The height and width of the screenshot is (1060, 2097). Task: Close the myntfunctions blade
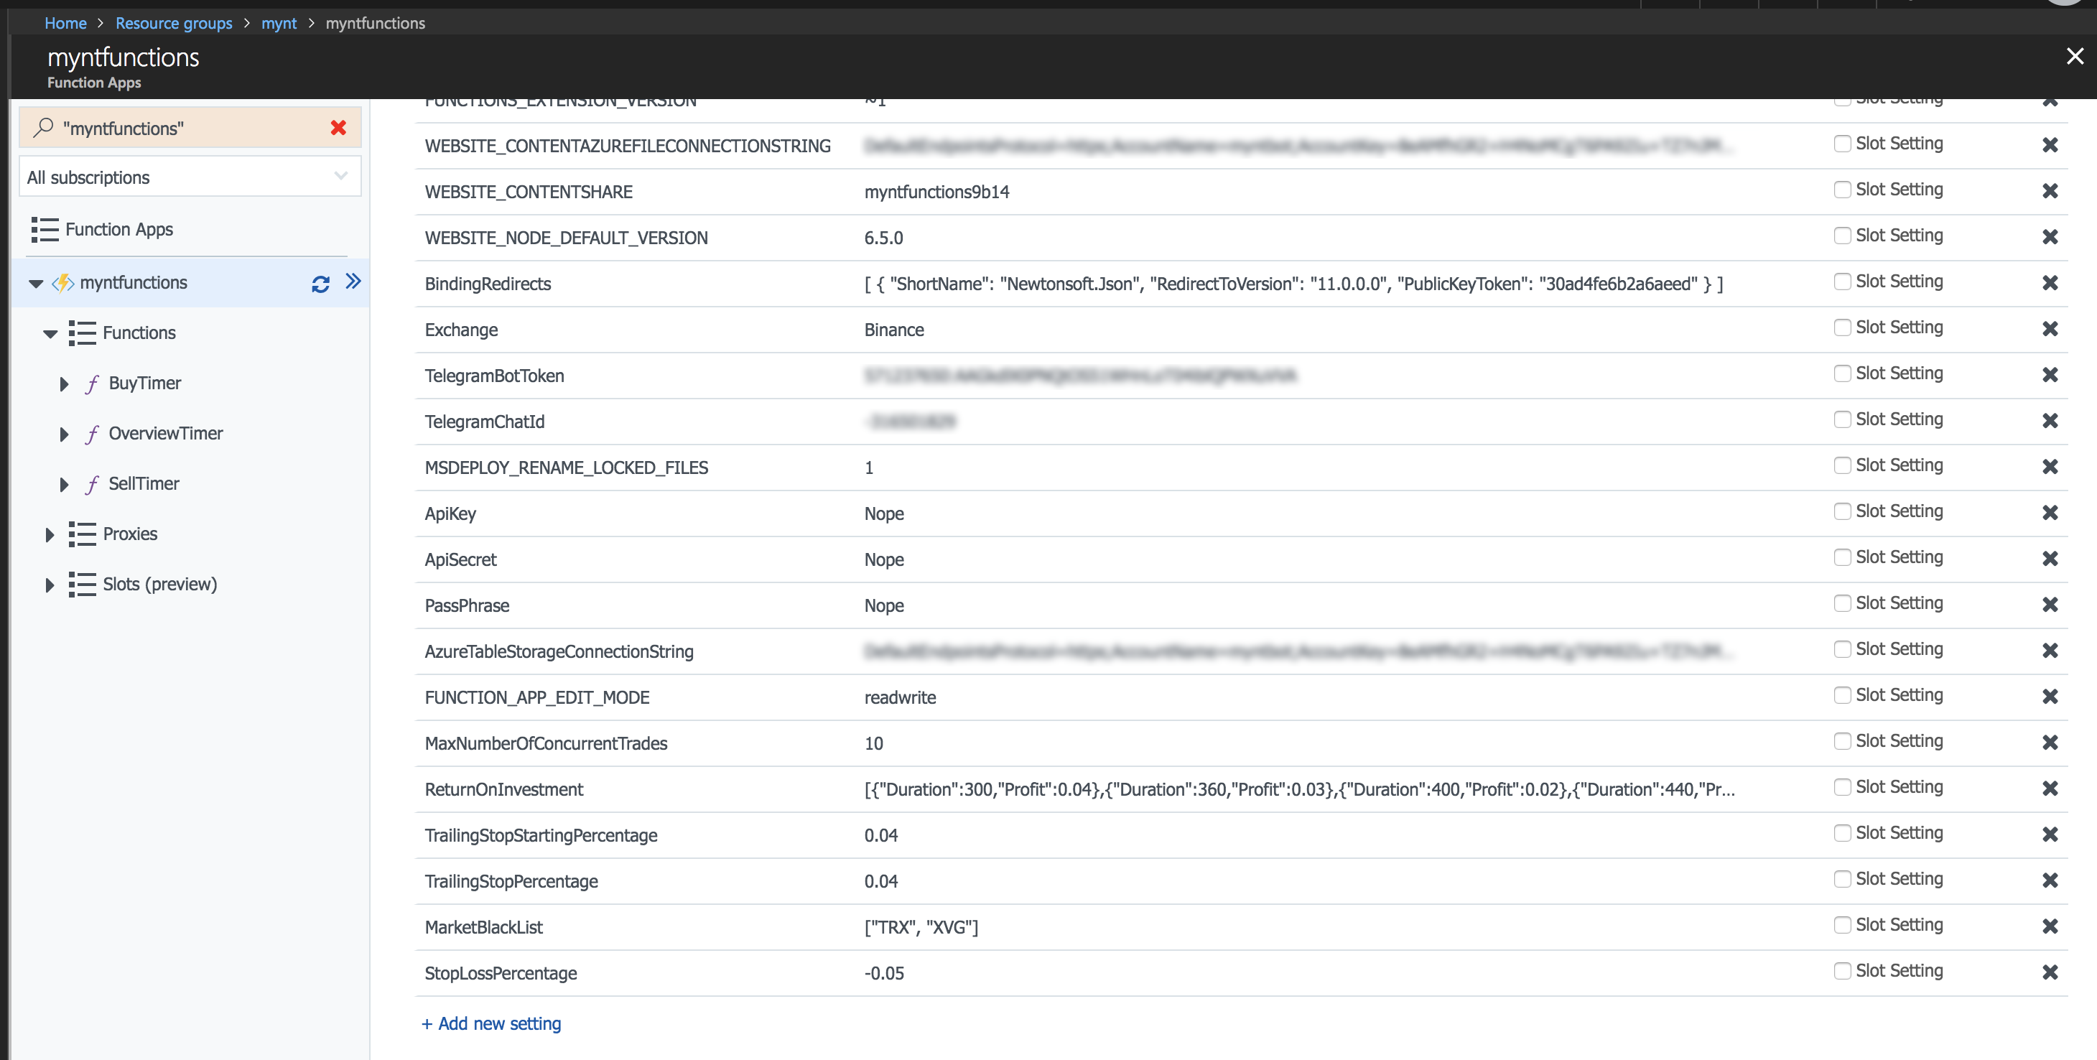pos(2074,56)
